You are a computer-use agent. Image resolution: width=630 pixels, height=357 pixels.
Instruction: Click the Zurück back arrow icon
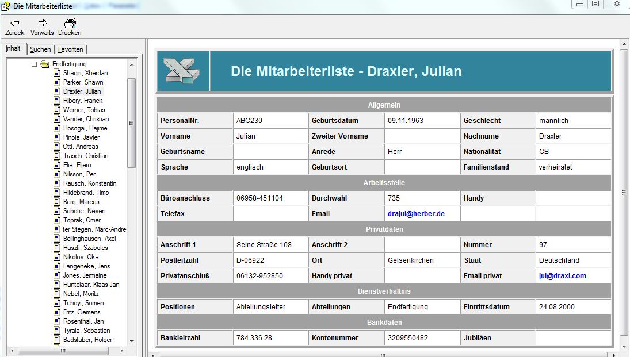pyautogui.click(x=14, y=22)
